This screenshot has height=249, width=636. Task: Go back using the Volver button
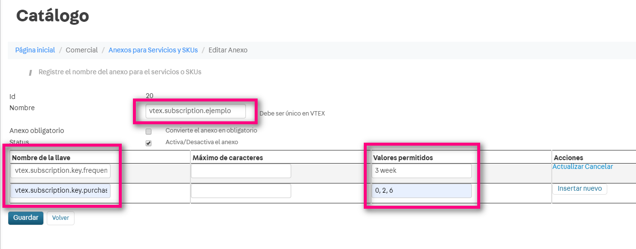[60, 218]
